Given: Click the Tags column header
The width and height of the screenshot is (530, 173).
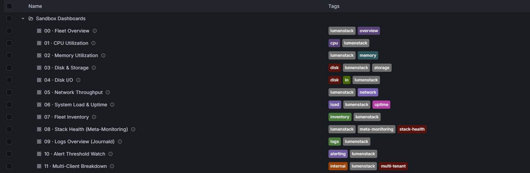Looking at the screenshot, I should 334,6.
